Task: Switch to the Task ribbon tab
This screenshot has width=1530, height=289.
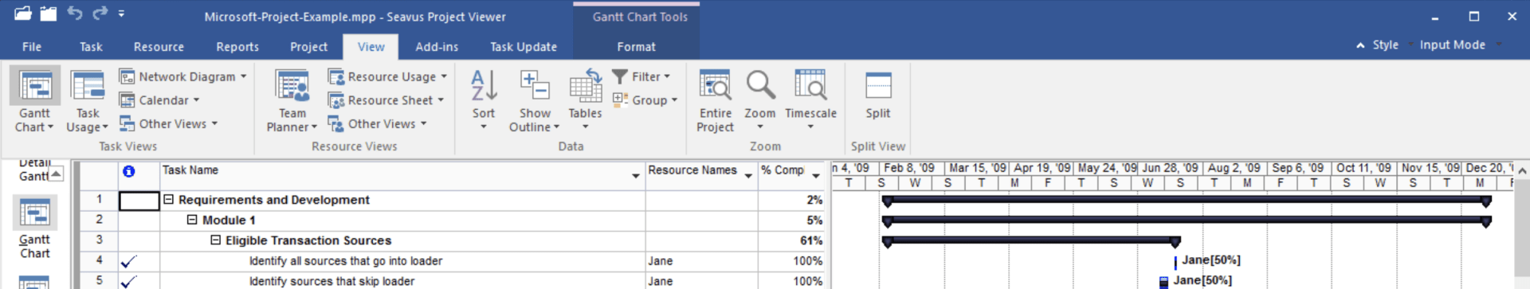Action: point(91,47)
